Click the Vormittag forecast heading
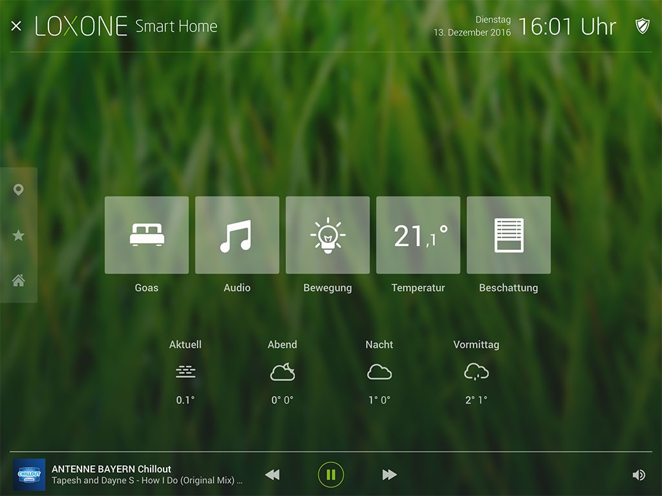Image resolution: width=662 pixels, height=496 pixels. coord(476,345)
